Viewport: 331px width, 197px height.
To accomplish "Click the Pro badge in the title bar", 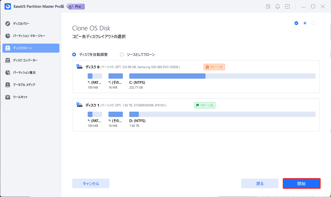I will pyautogui.click(x=75, y=6).
